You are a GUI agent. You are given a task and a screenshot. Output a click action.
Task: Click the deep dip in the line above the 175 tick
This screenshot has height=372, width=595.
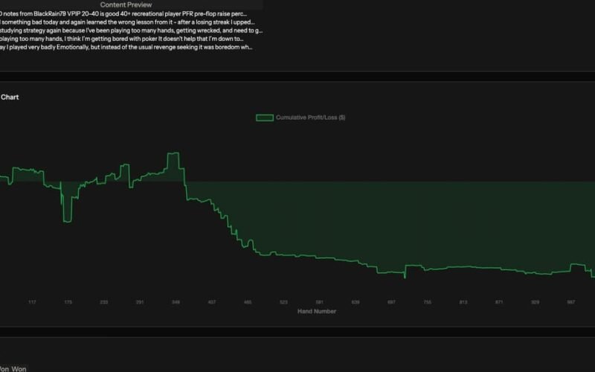pyautogui.click(x=68, y=220)
